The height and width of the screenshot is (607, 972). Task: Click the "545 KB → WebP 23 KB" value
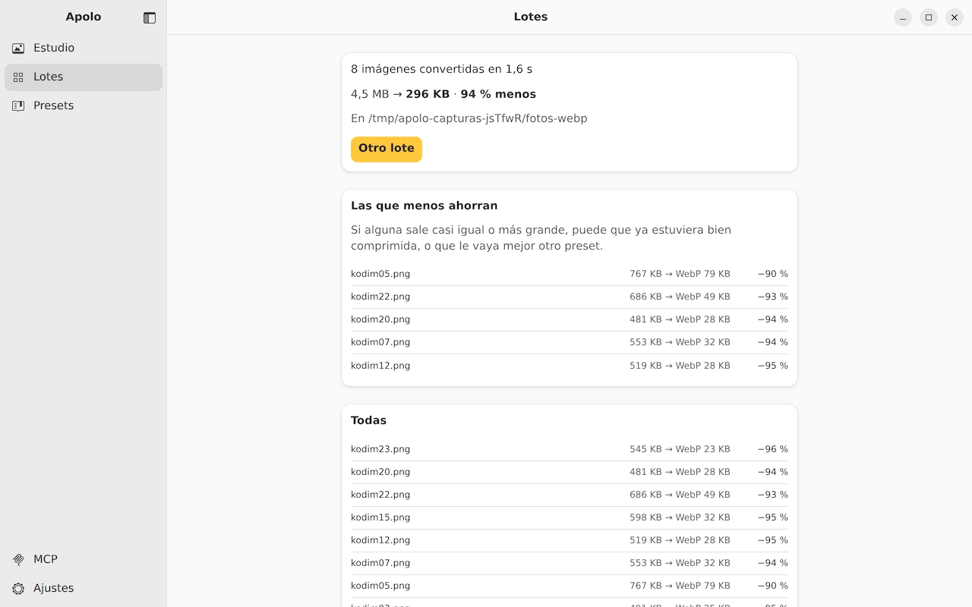point(680,449)
